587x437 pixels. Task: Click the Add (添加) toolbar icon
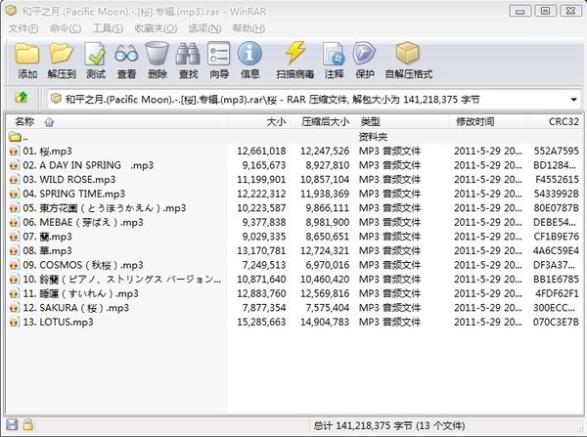coord(26,58)
